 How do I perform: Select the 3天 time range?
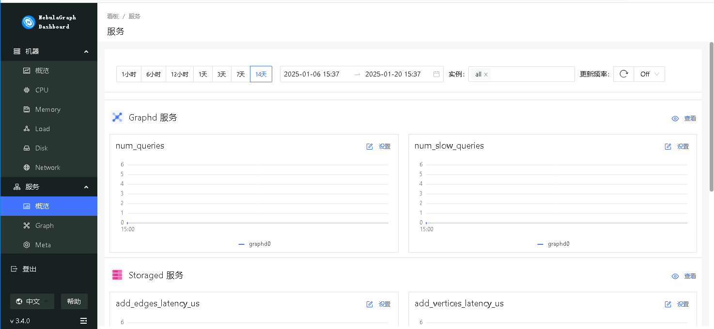(x=222, y=74)
